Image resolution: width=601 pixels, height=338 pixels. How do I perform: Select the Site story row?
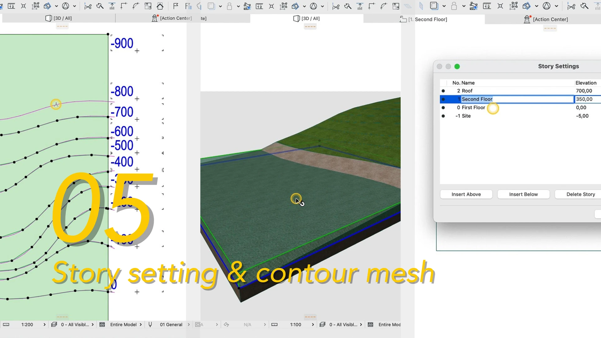(x=466, y=116)
